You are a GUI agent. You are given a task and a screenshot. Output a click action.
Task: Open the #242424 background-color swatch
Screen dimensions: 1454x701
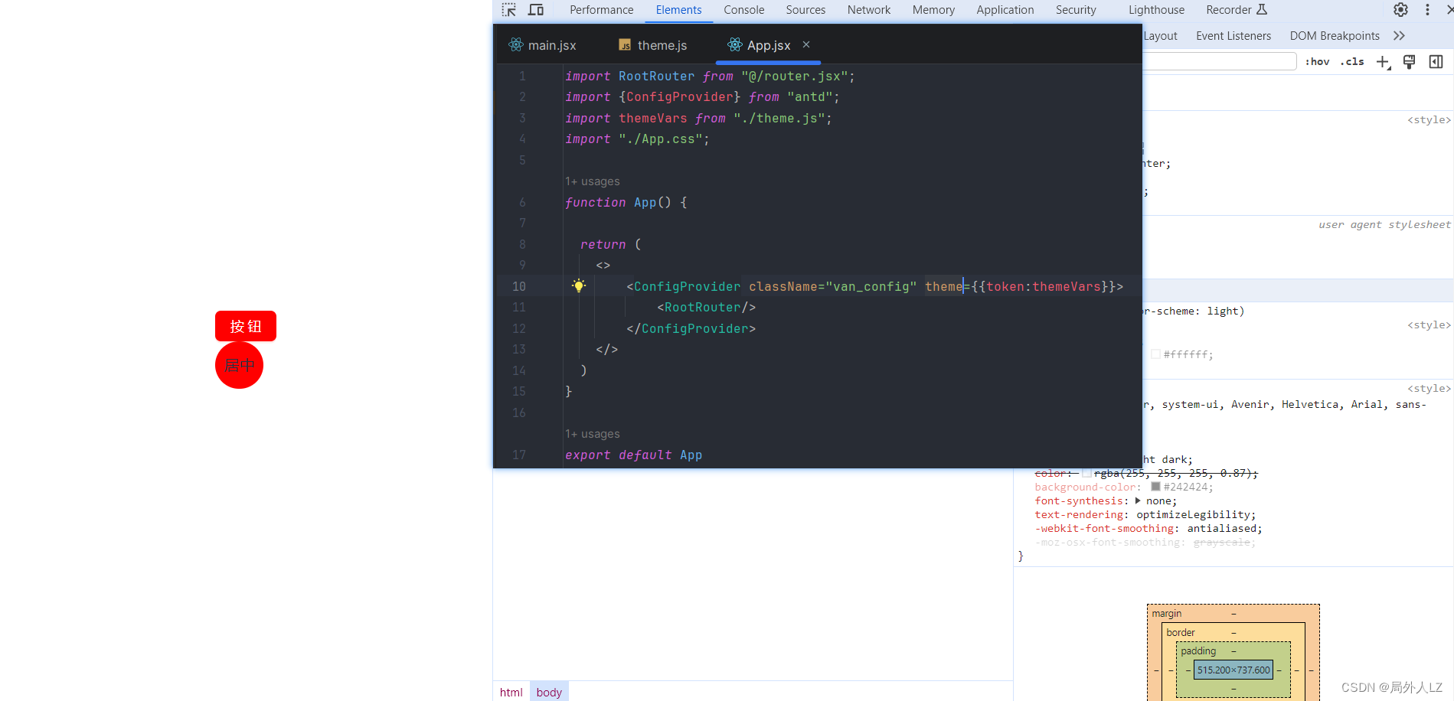click(x=1155, y=487)
